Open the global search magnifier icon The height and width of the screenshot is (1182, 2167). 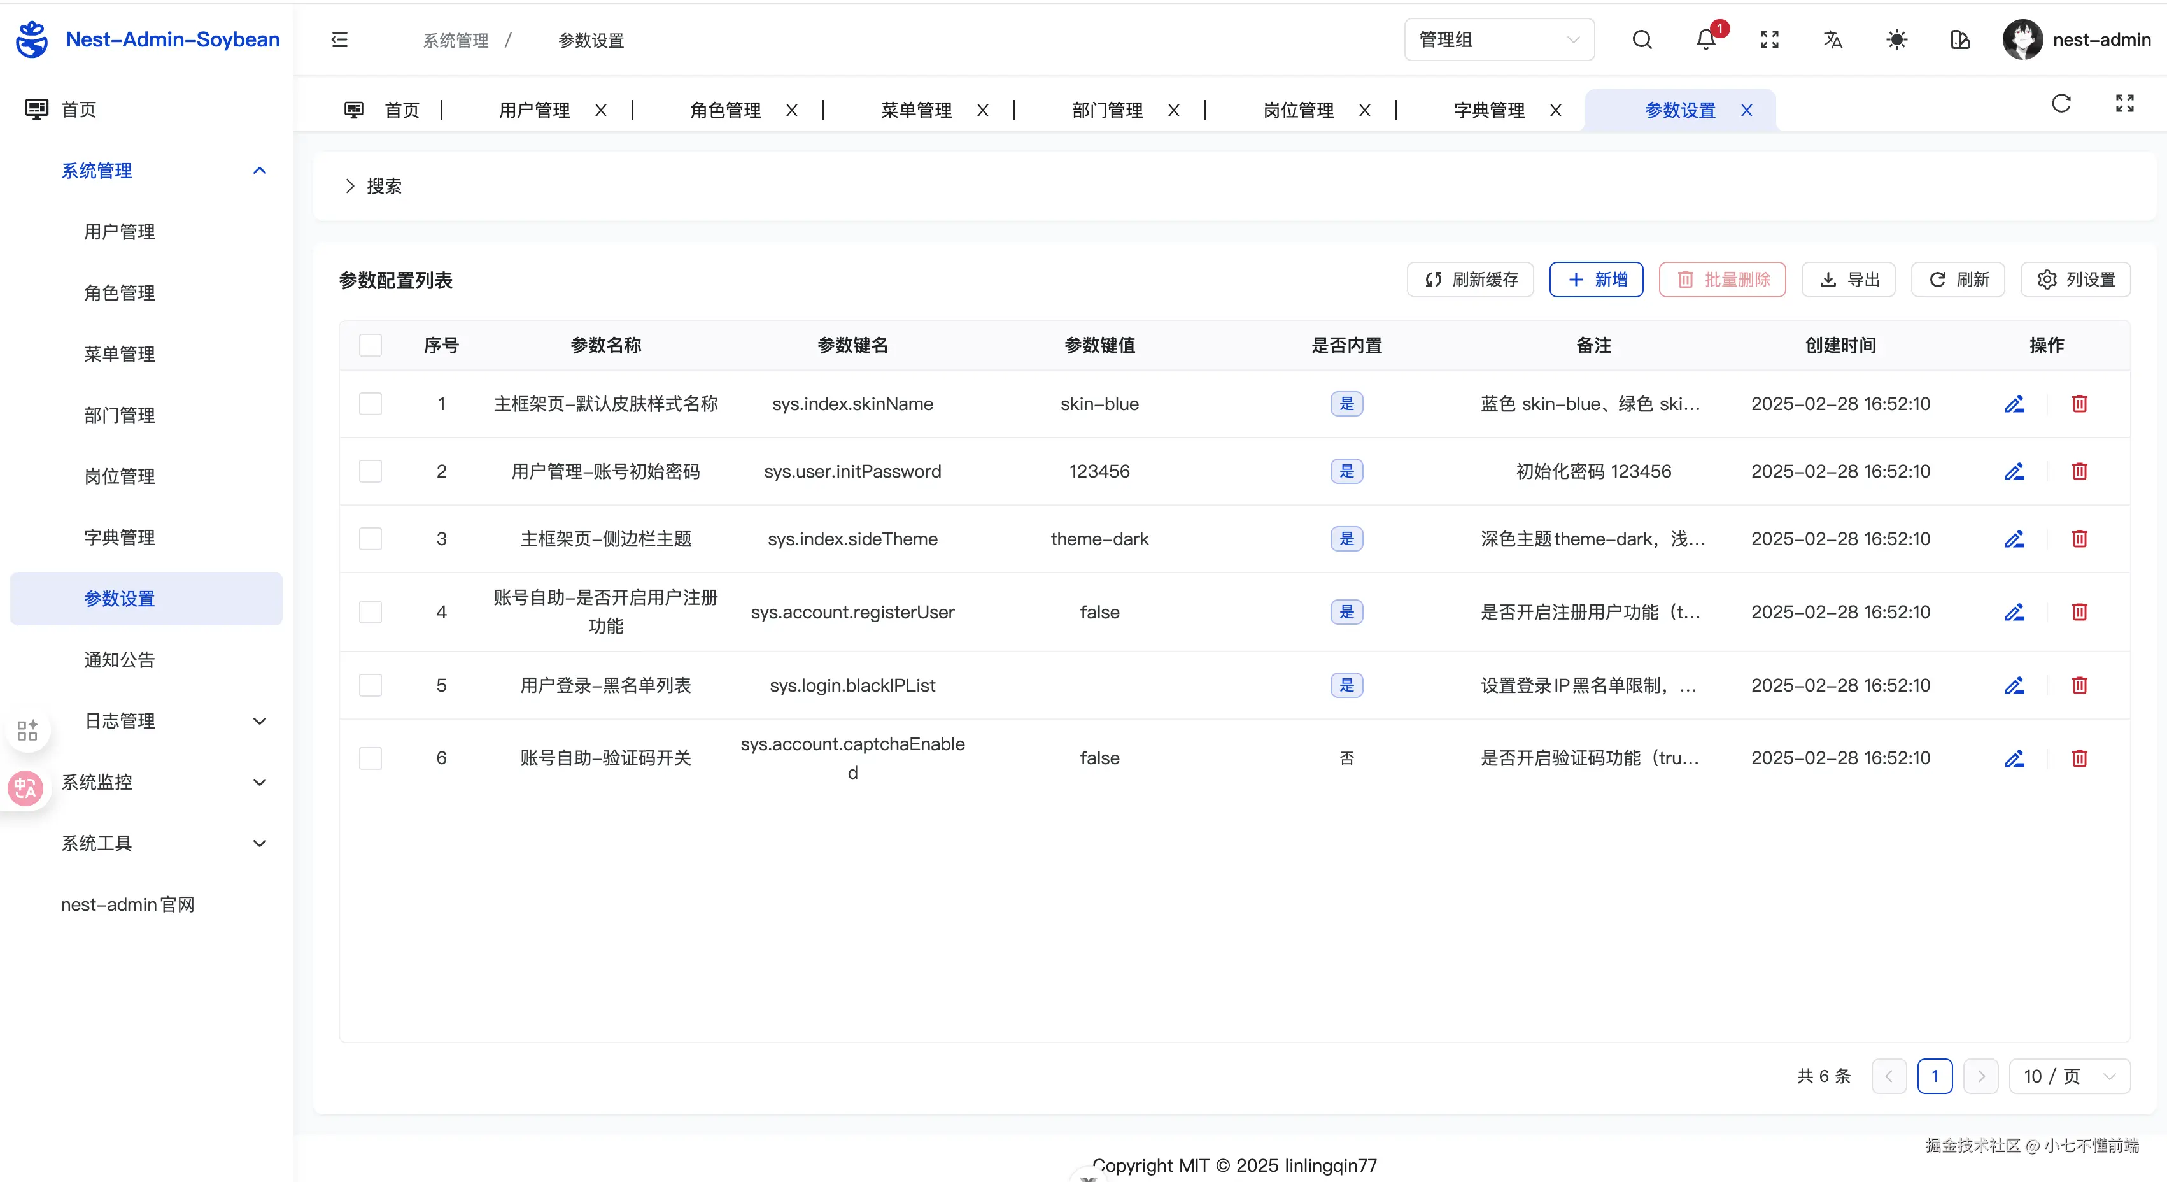coord(1641,39)
